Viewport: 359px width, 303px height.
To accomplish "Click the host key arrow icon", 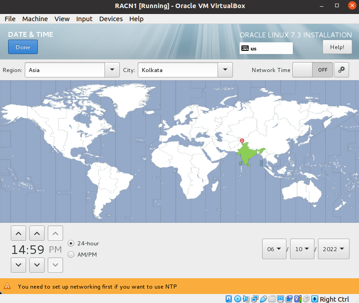I will click(x=314, y=299).
